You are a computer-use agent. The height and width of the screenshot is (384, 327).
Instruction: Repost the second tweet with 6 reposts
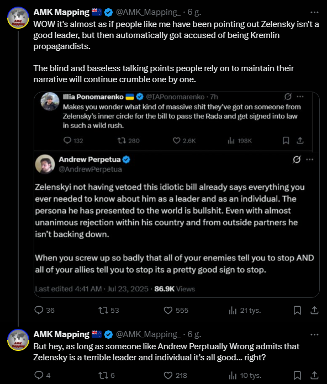tap(107, 375)
